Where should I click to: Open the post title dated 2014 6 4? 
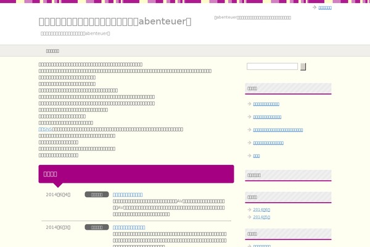[x=128, y=195]
